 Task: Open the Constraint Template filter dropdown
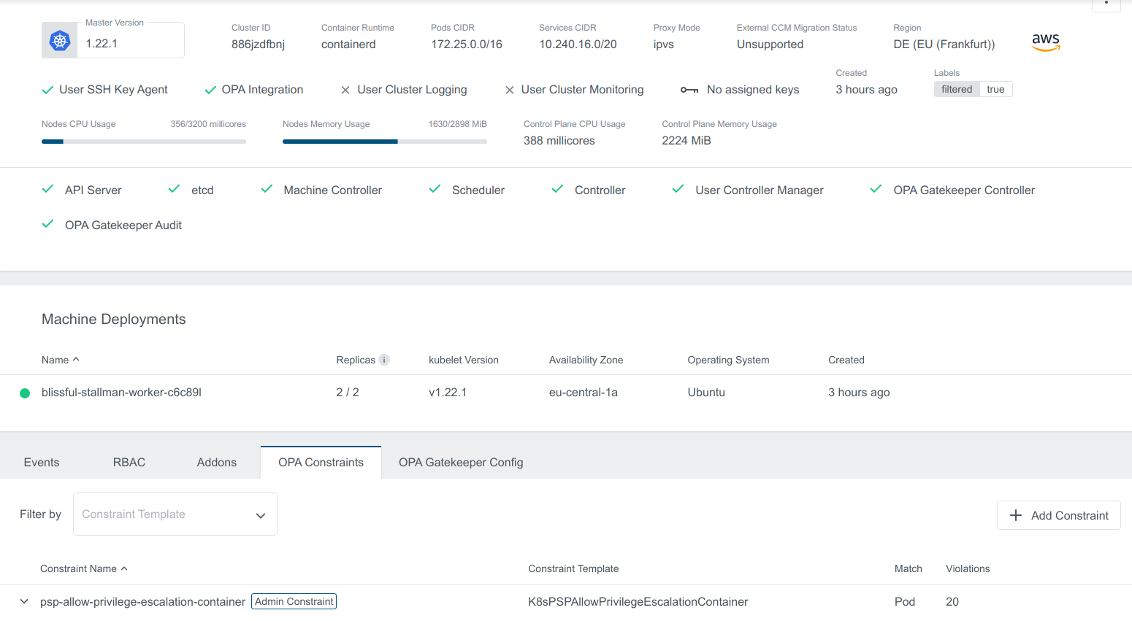pos(175,514)
